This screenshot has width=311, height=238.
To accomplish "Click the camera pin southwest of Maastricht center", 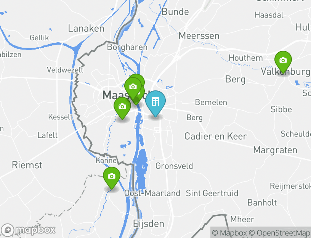I will [x=122, y=107].
